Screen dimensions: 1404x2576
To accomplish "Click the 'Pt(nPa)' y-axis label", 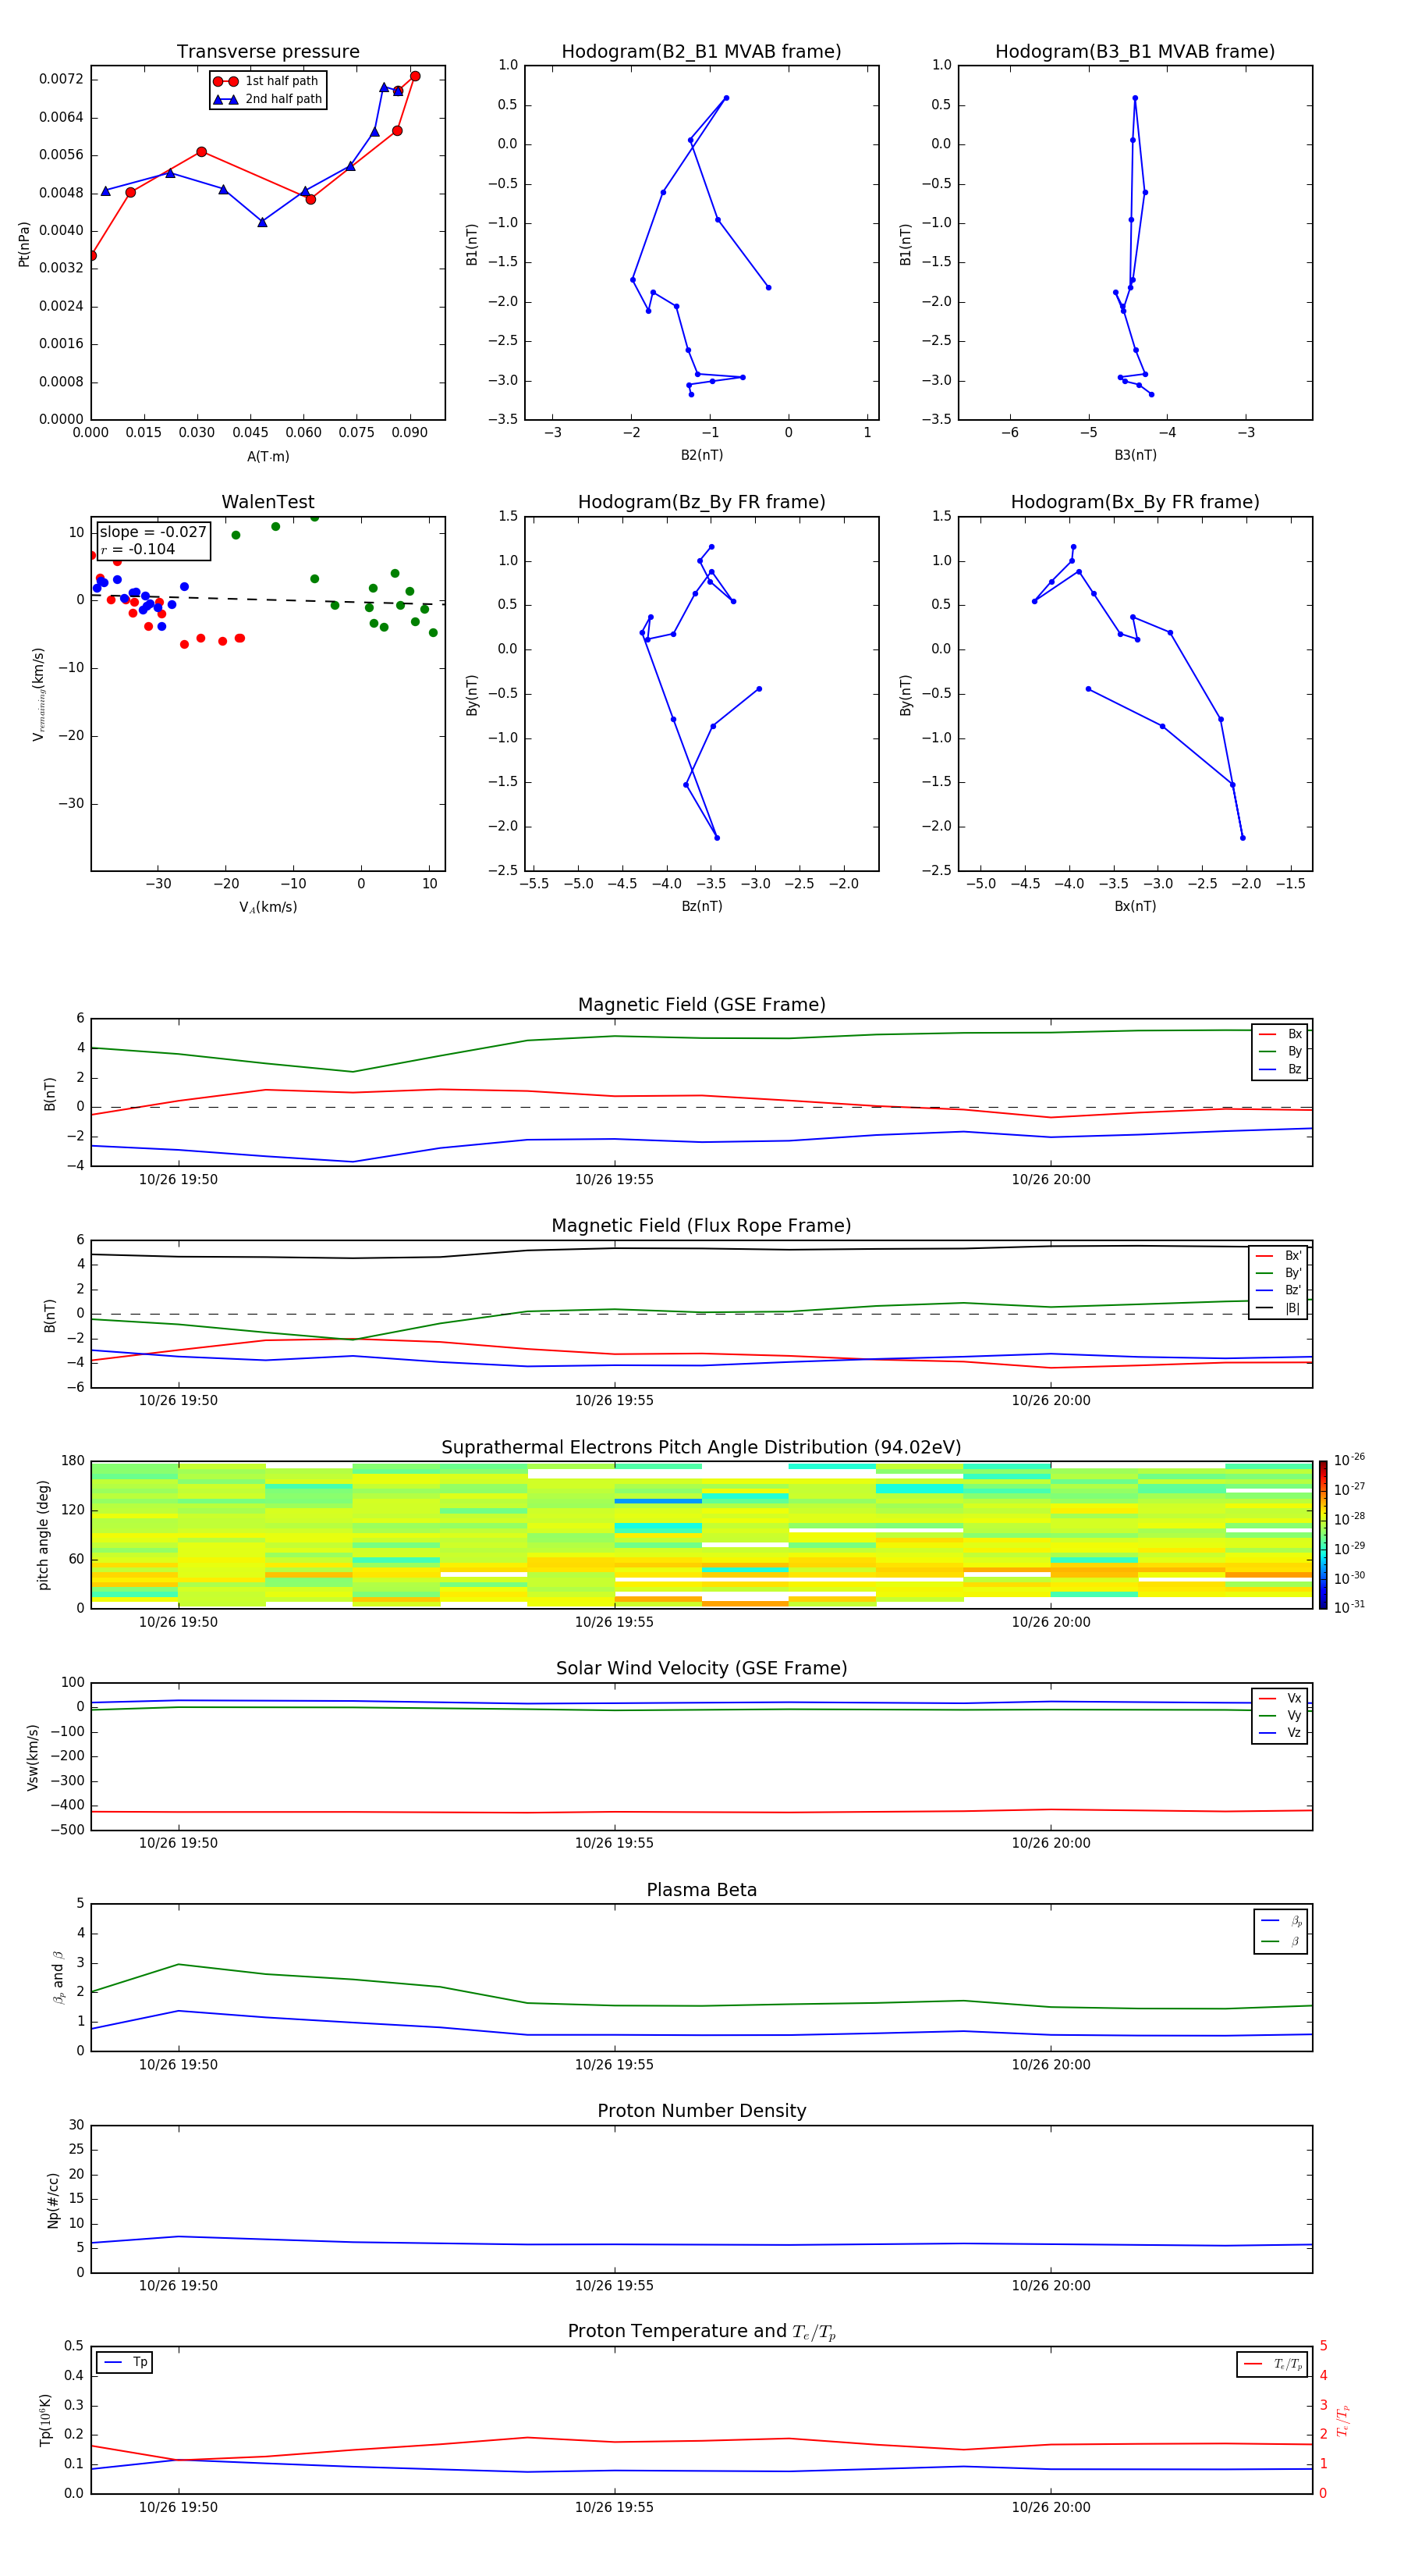I will [x=24, y=244].
